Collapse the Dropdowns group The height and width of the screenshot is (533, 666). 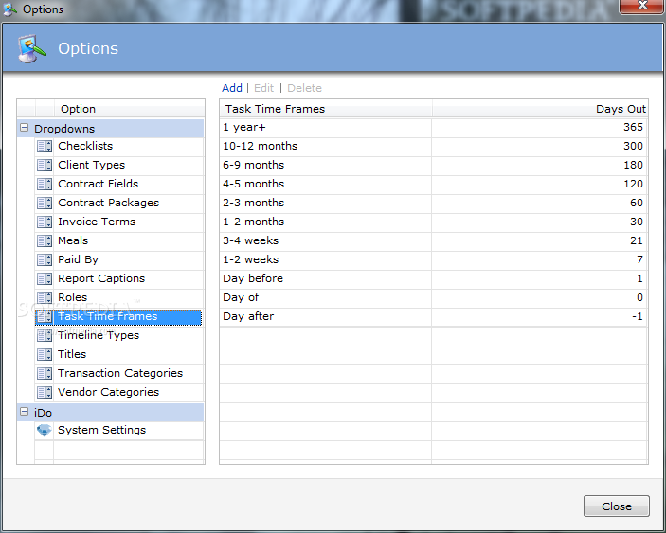tap(25, 127)
